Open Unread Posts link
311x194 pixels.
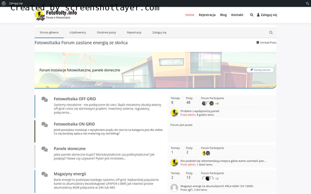[266, 42]
